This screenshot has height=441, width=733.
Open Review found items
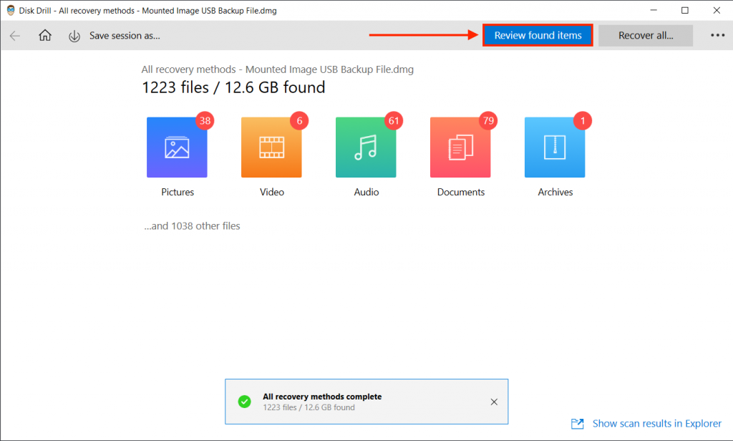[x=538, y=35]
